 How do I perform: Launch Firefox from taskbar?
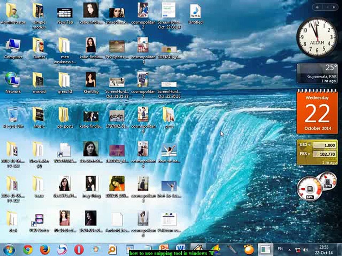click(45, 250)
